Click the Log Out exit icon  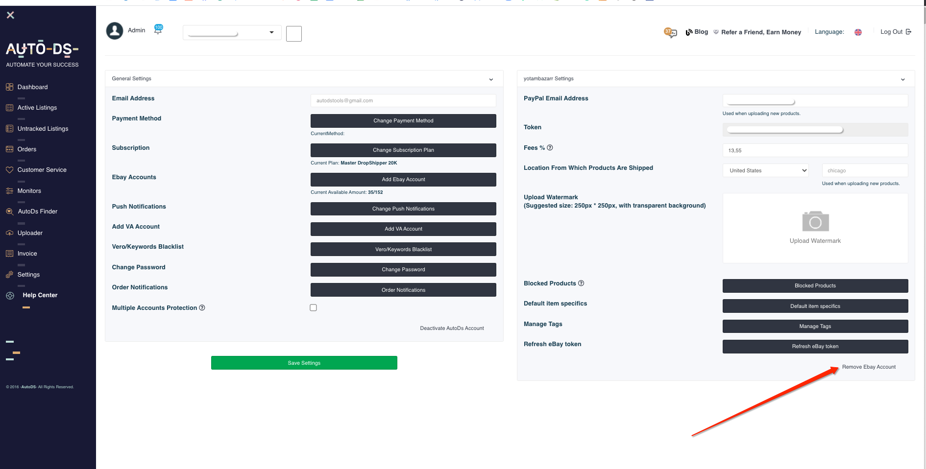coord(909,32)
